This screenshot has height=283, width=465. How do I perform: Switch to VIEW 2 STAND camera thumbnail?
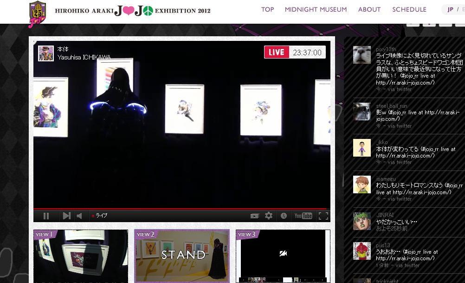coord(182,256)
